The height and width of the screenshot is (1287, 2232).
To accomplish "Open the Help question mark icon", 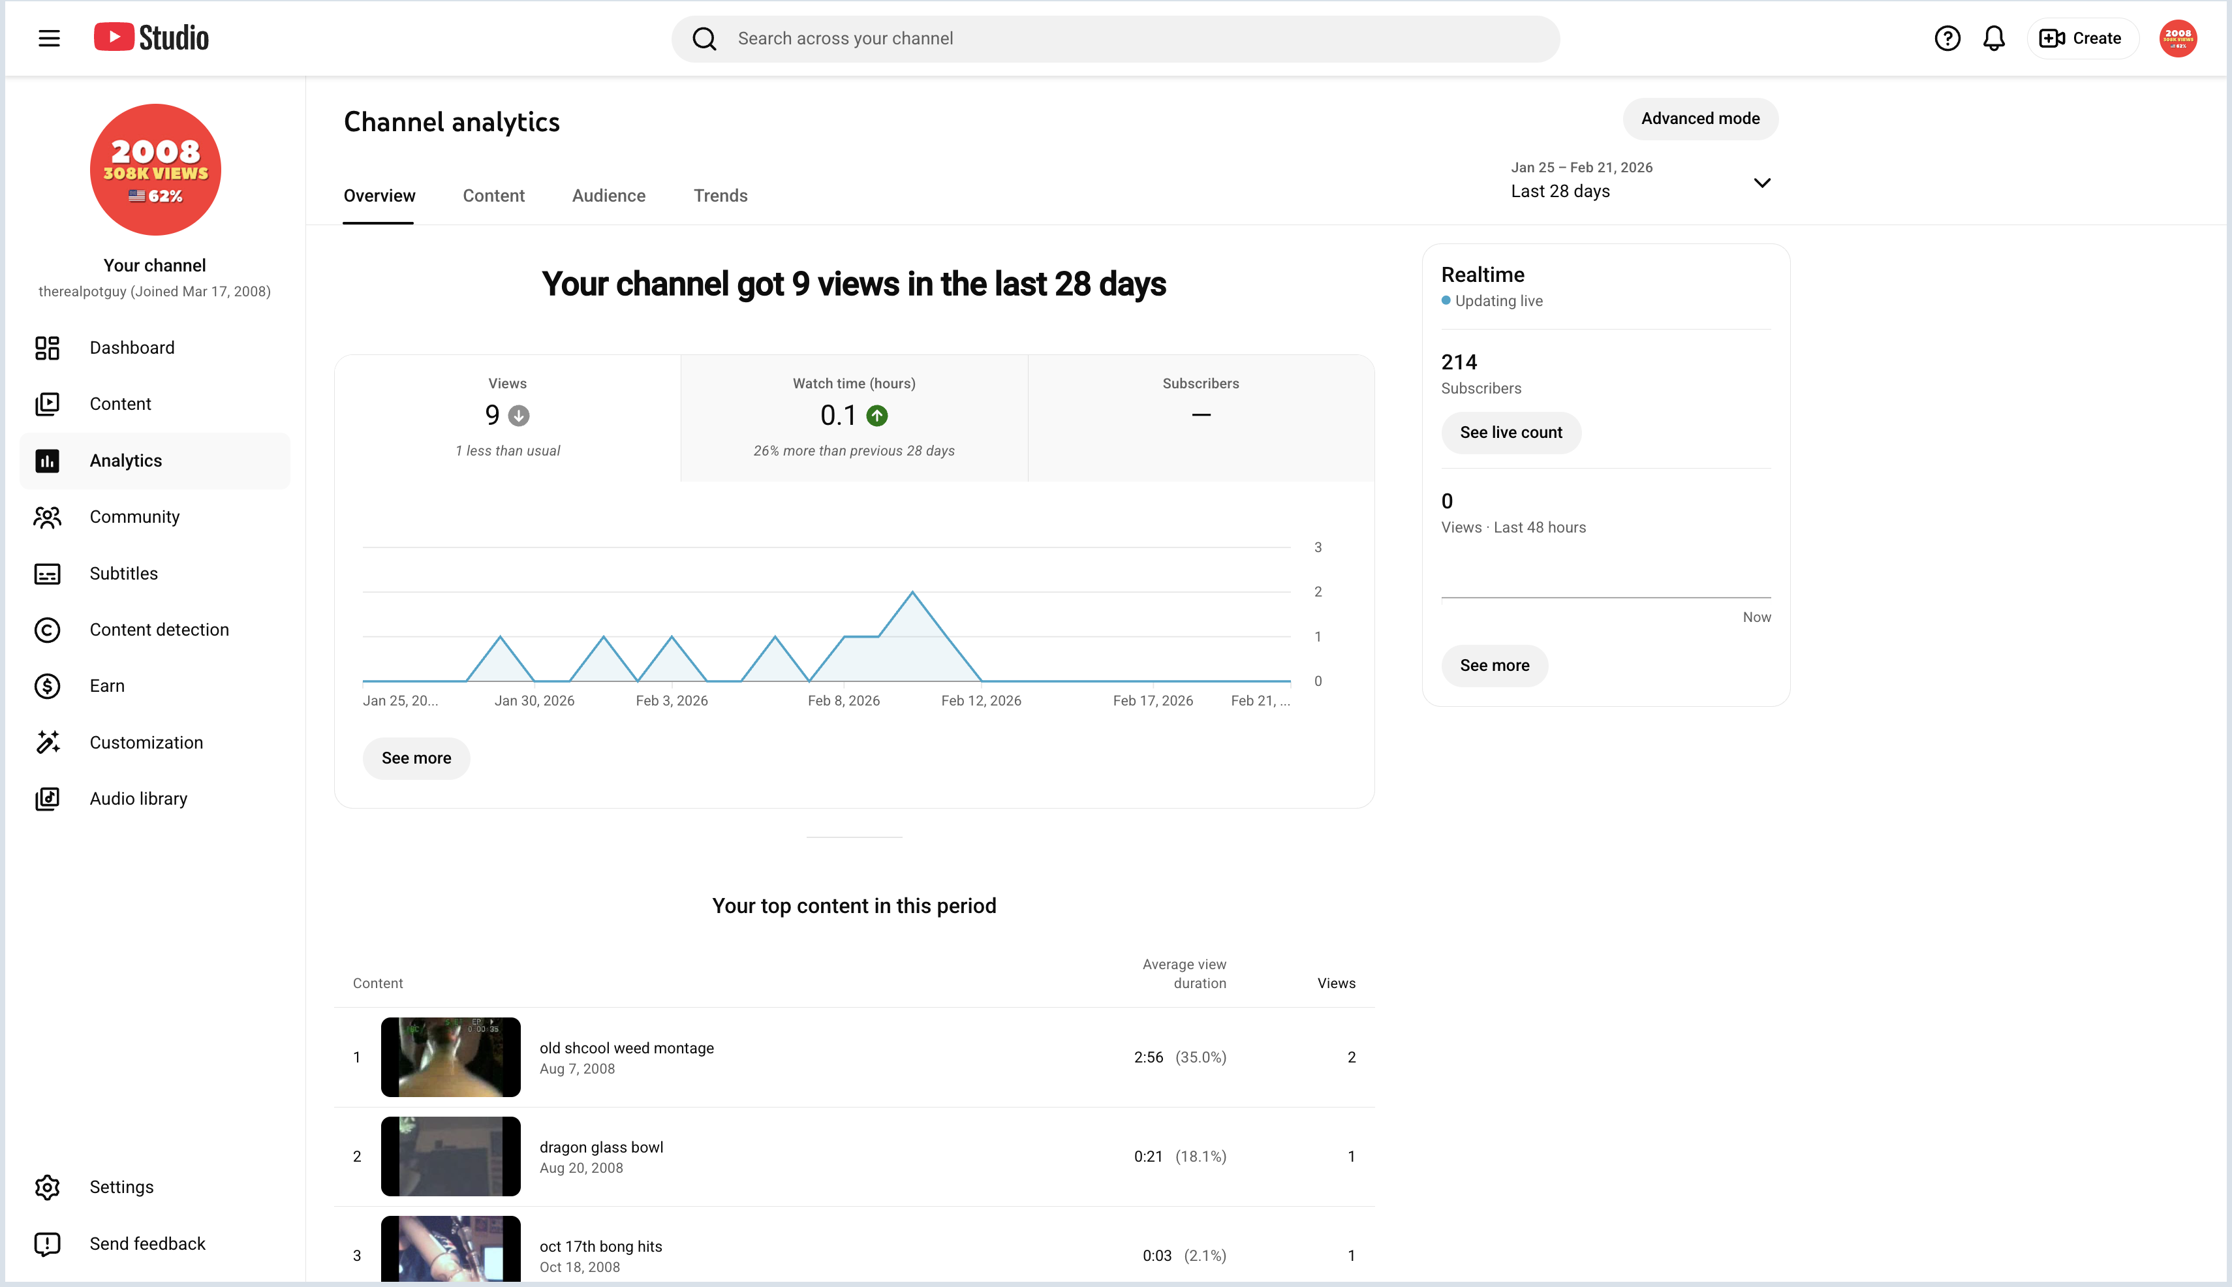I will click(1947, 38).
